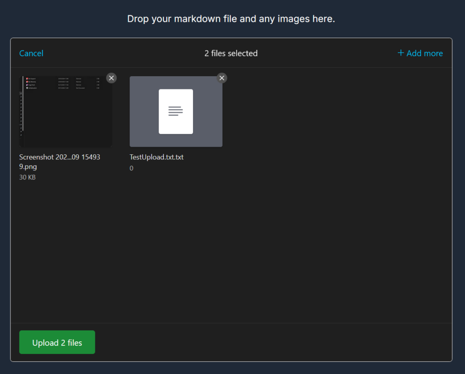This screenshot has width=465, height=374.
Task: Click the "Drop your markdown file" heading
Action: [x=231, y=19]
